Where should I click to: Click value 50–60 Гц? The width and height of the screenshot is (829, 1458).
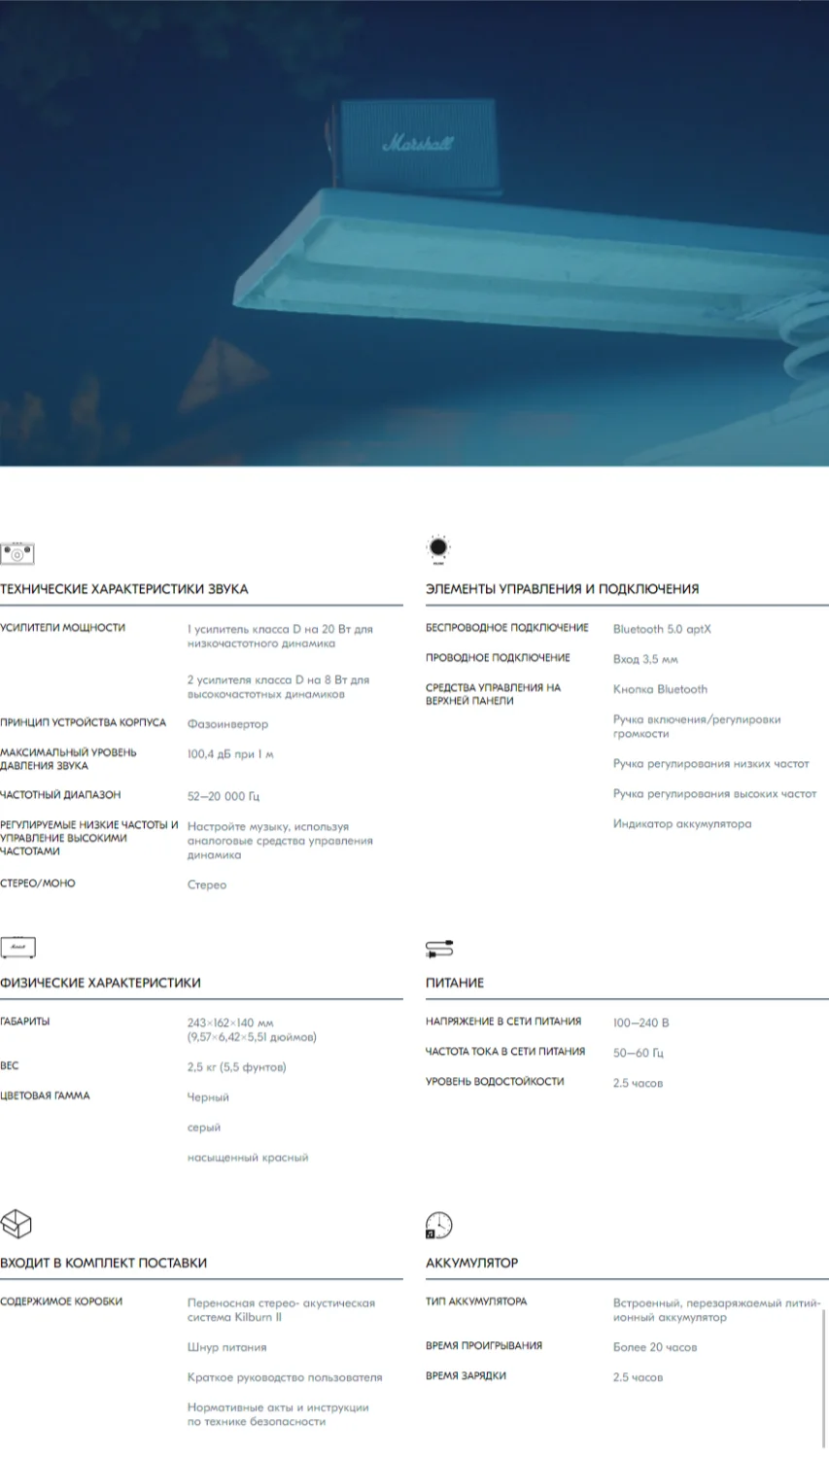point(639,1053)
